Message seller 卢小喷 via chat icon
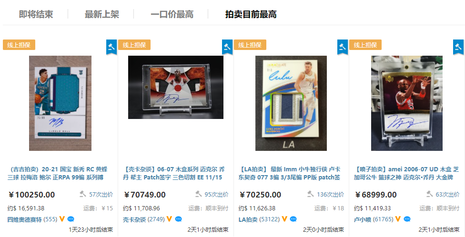 407,219
